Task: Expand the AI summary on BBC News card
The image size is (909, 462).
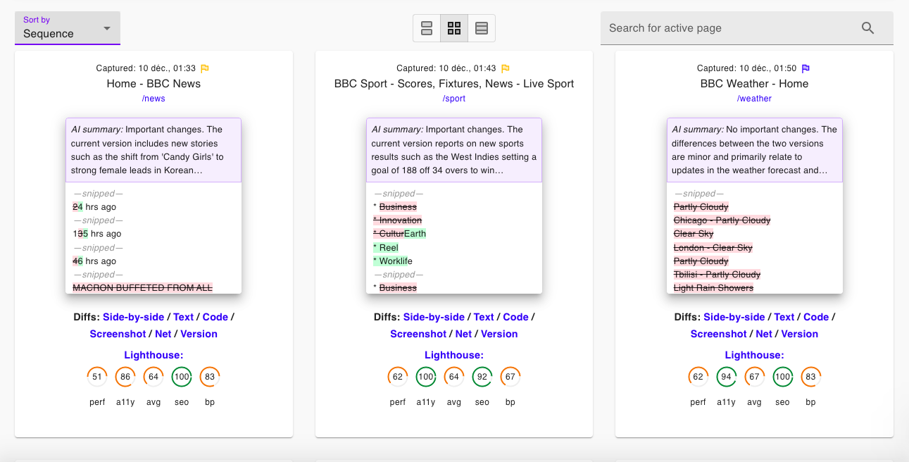Action: (153, 150)
